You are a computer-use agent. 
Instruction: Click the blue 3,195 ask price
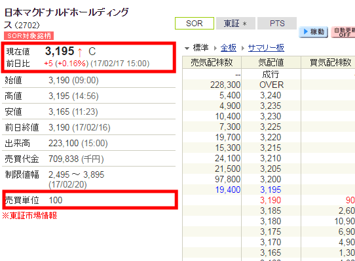(271, 190)
